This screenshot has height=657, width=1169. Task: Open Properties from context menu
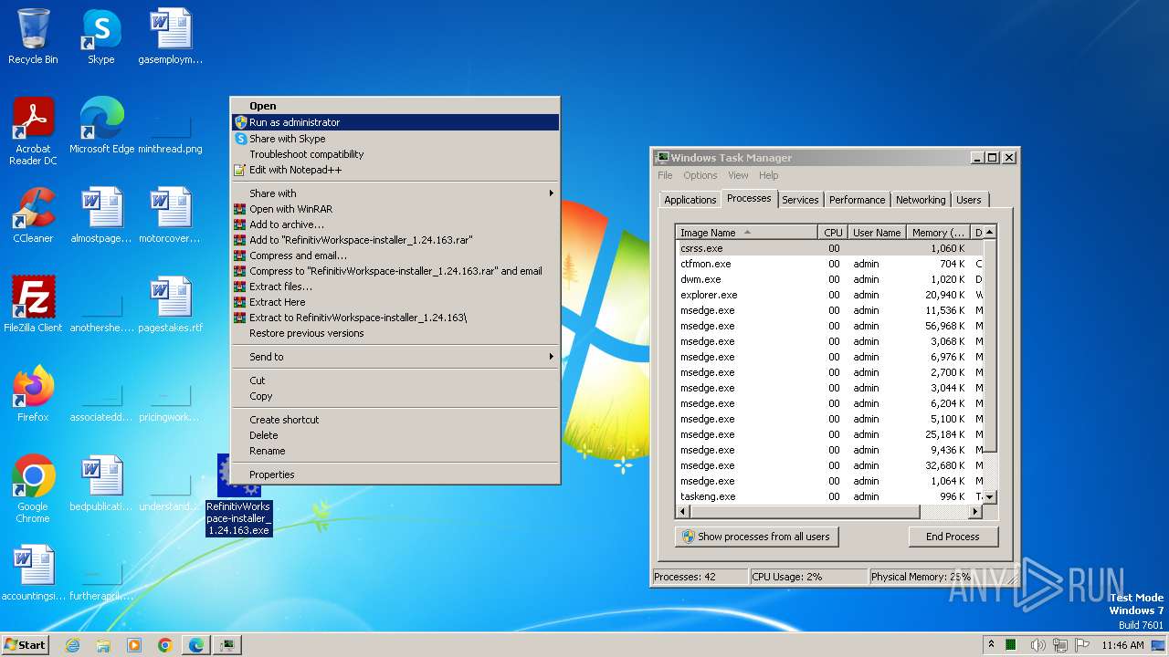pos(395,474)
